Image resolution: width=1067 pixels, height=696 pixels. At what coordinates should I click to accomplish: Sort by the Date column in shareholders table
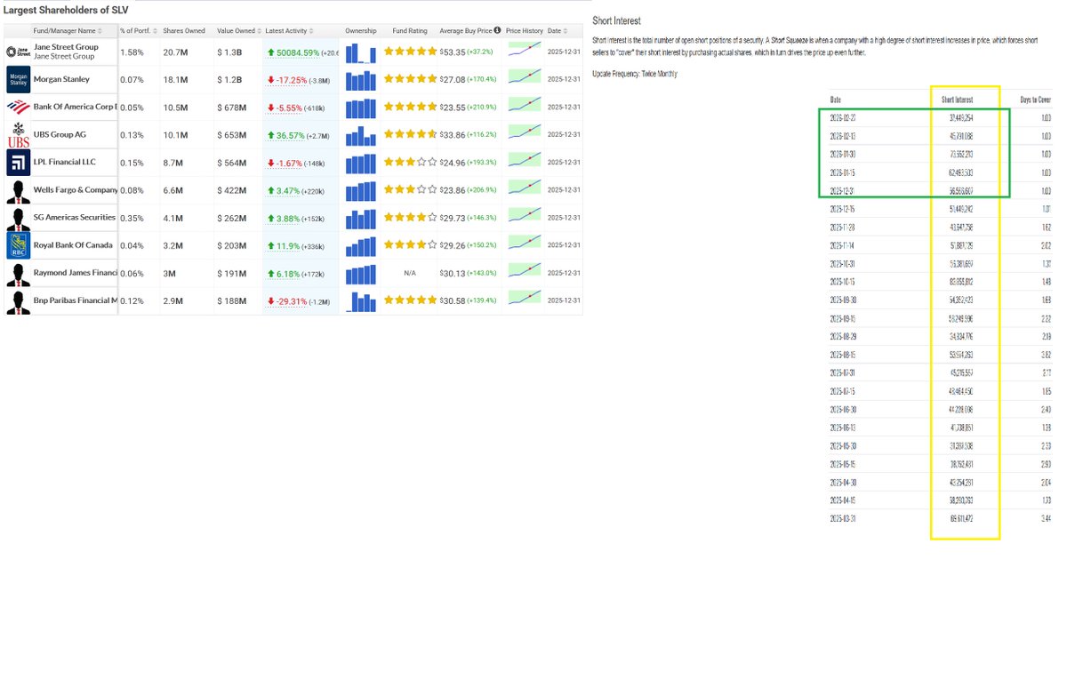point(558,31)
